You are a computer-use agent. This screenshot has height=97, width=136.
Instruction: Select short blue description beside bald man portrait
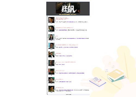coord(60,64)
